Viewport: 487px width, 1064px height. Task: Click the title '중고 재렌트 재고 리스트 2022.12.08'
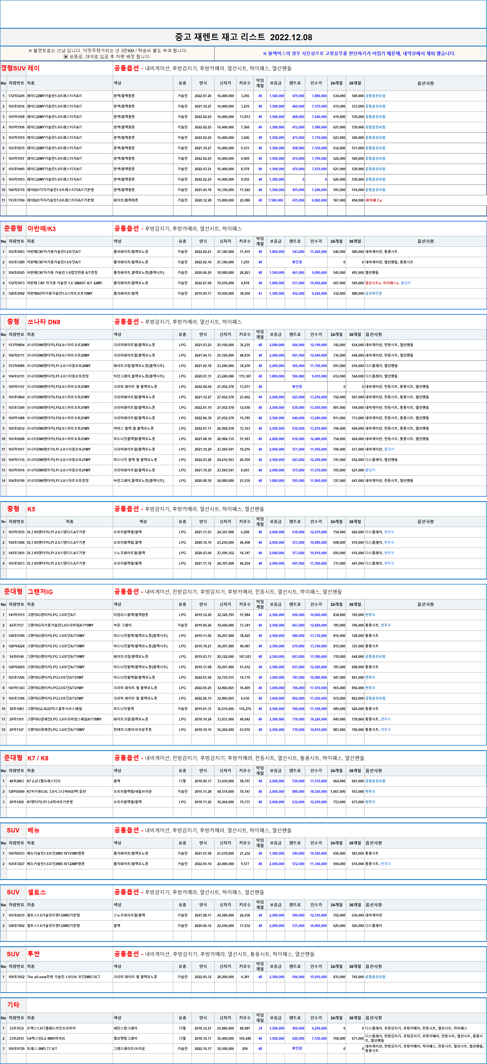243,37
